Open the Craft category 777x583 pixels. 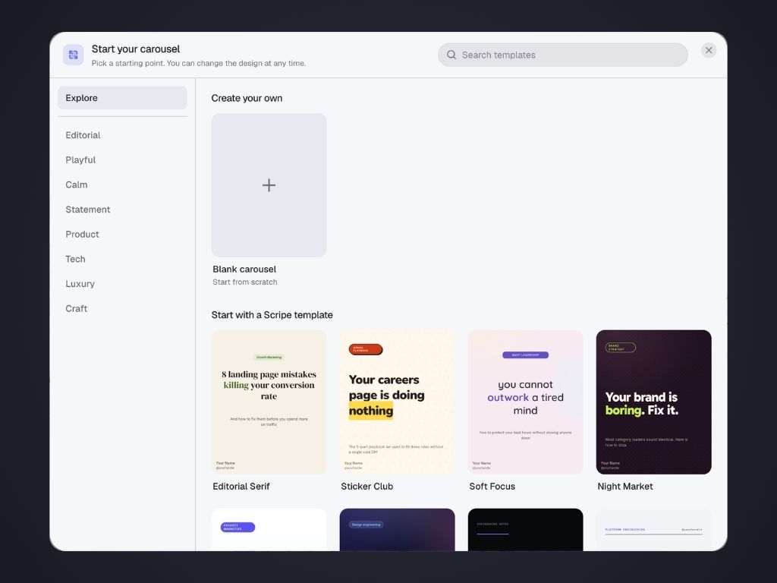122,308
